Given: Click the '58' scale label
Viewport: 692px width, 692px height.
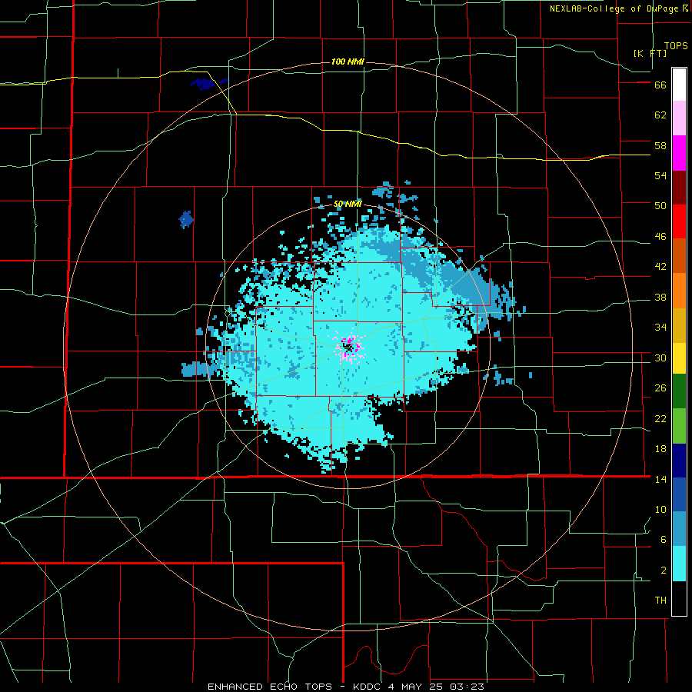Looking at the screenshot, I should (660, 145).
